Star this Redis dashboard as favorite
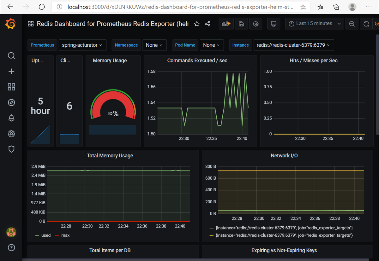 [x=197, y=24]
